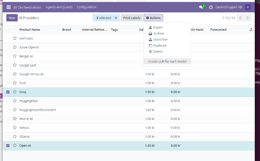260x161 pixels.
Task: Check the Ollama row checkbox
Action: tap(8, 137)
